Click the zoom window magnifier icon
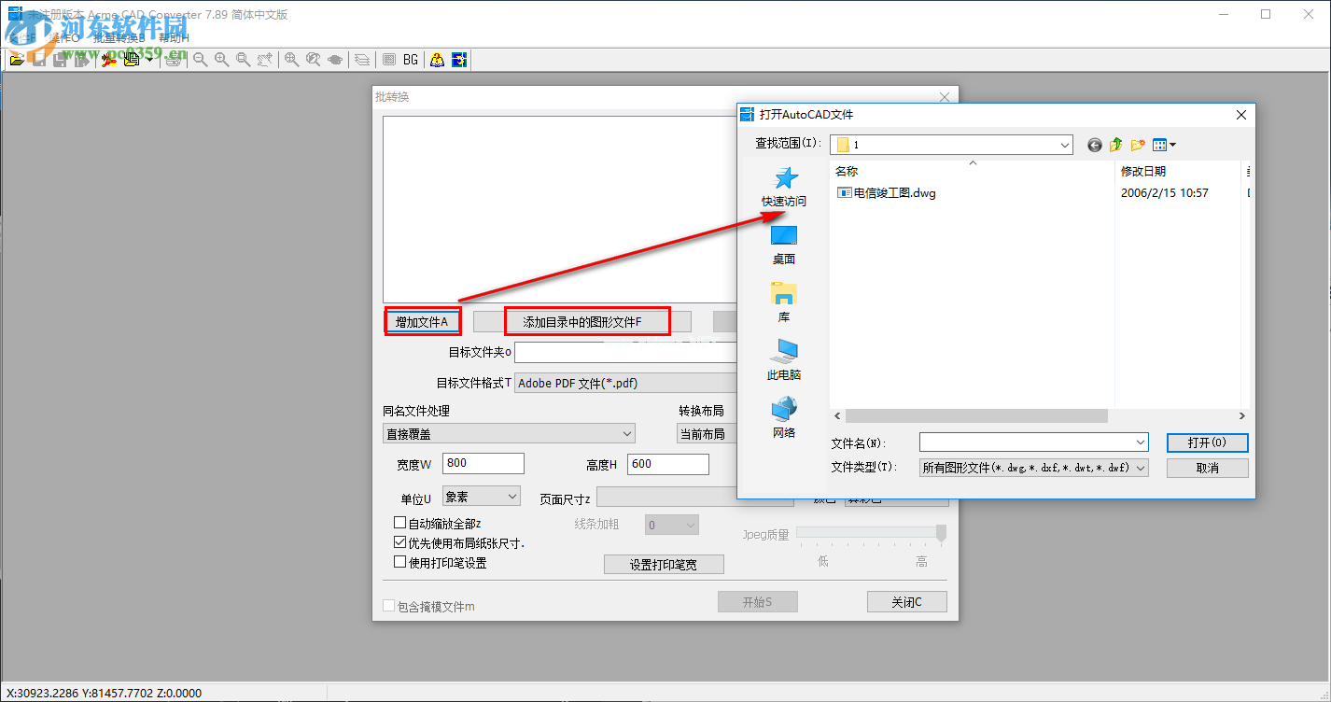This screenshot has height=702, width=1331. coord(243,60)
